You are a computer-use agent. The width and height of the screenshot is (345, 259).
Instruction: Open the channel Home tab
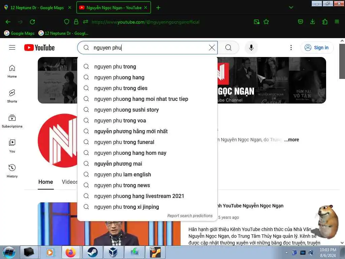[45, 182]
